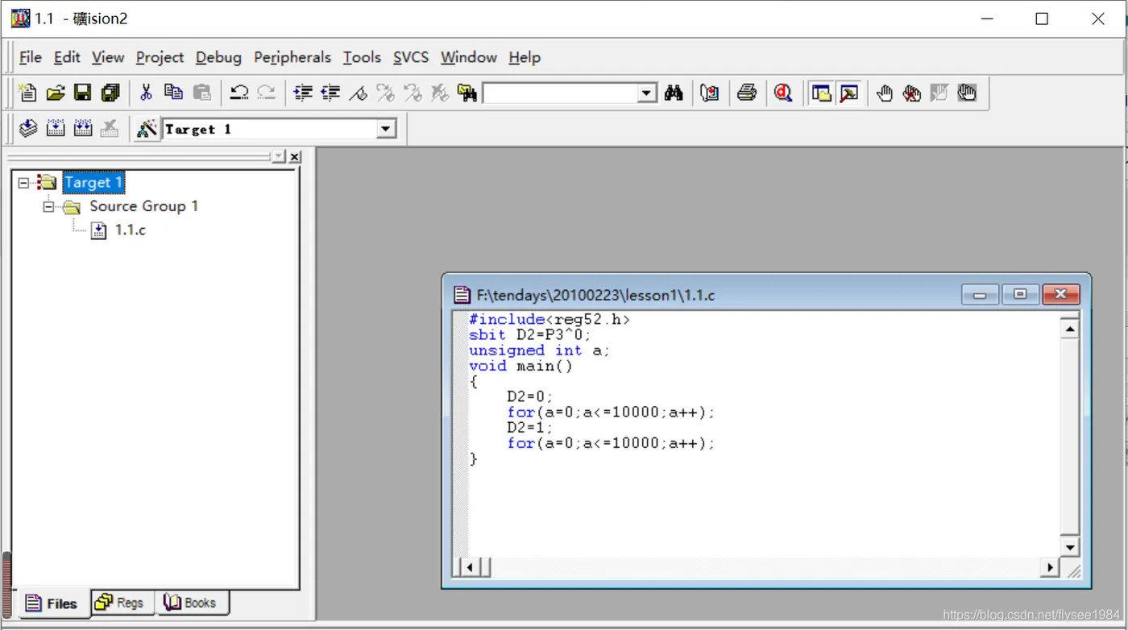
Task: Select Target 1 in project tree
Action: pos(93,183)
